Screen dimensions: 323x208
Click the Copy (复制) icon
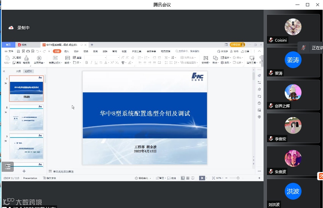click(x=14, y=62)
